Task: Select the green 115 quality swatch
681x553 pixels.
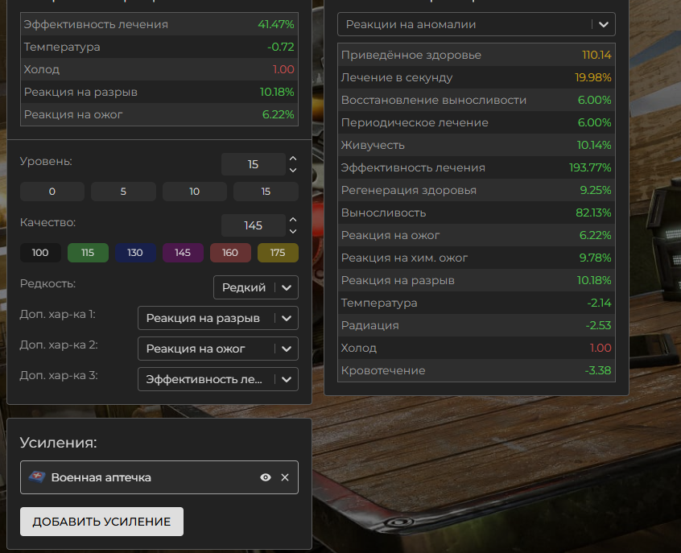Action: [x=88, y=253]
